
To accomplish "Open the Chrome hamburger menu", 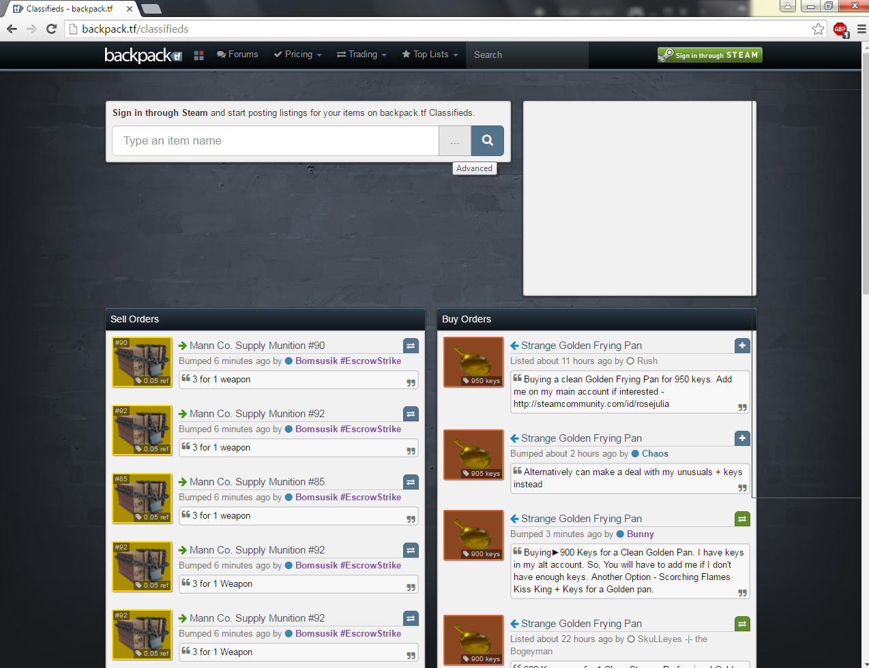I will [861, 29].
